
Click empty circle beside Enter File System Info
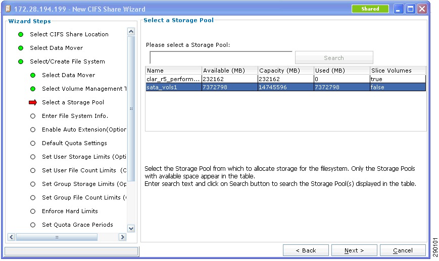coord(33,116)
